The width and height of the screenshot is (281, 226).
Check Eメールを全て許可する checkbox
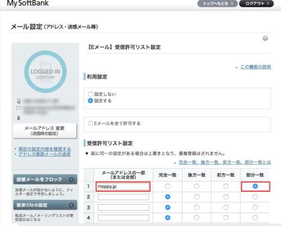90,123
